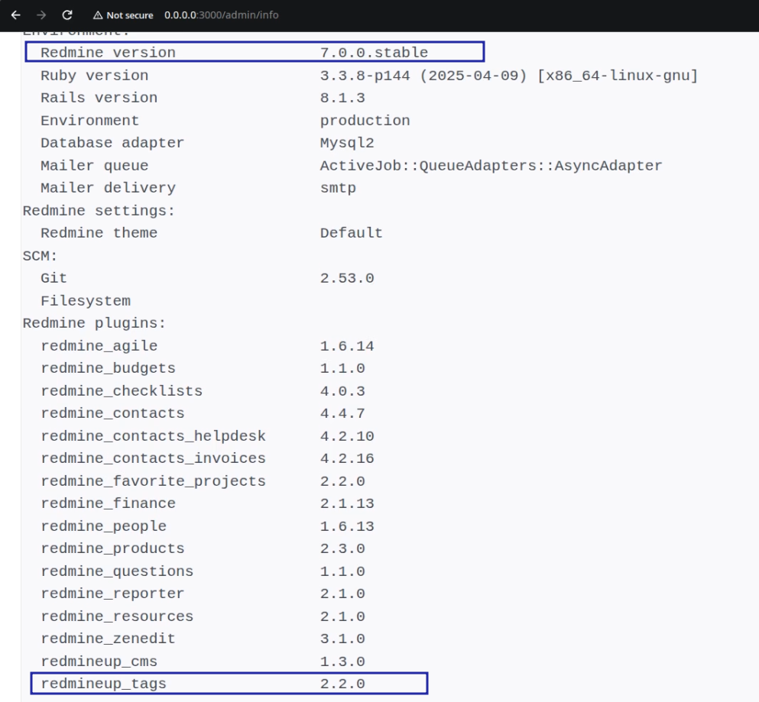Select the Mysql2 adapter value
759x702 pixels.
pos(346,143)
